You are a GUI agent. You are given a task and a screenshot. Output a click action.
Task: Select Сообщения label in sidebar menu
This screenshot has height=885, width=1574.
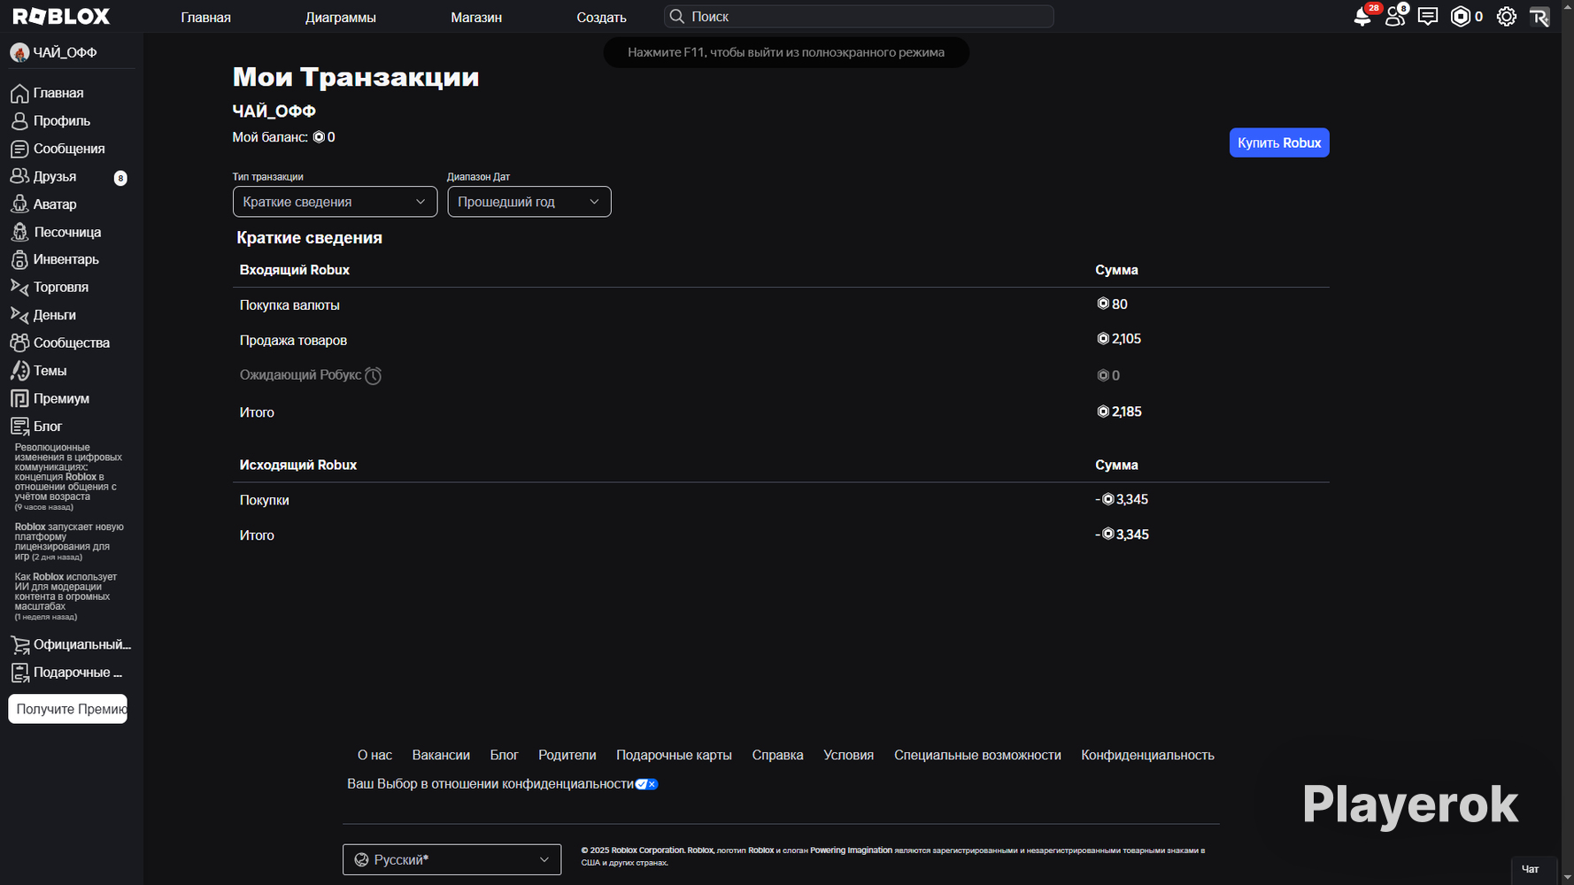(69, 149)
